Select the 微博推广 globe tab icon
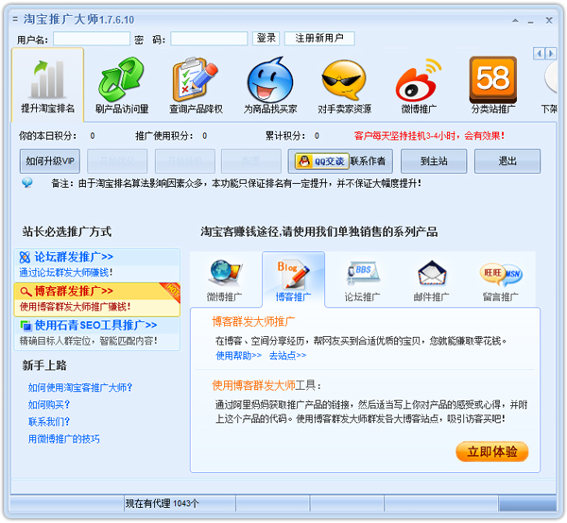Image resolution: width=567 pixels, height=523 pixels. point(224,273)
